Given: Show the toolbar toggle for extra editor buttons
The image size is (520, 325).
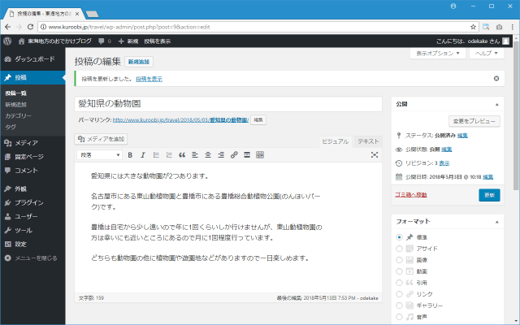Looking at the screenshot, I should pyautogui.click(x=260, y=154).
